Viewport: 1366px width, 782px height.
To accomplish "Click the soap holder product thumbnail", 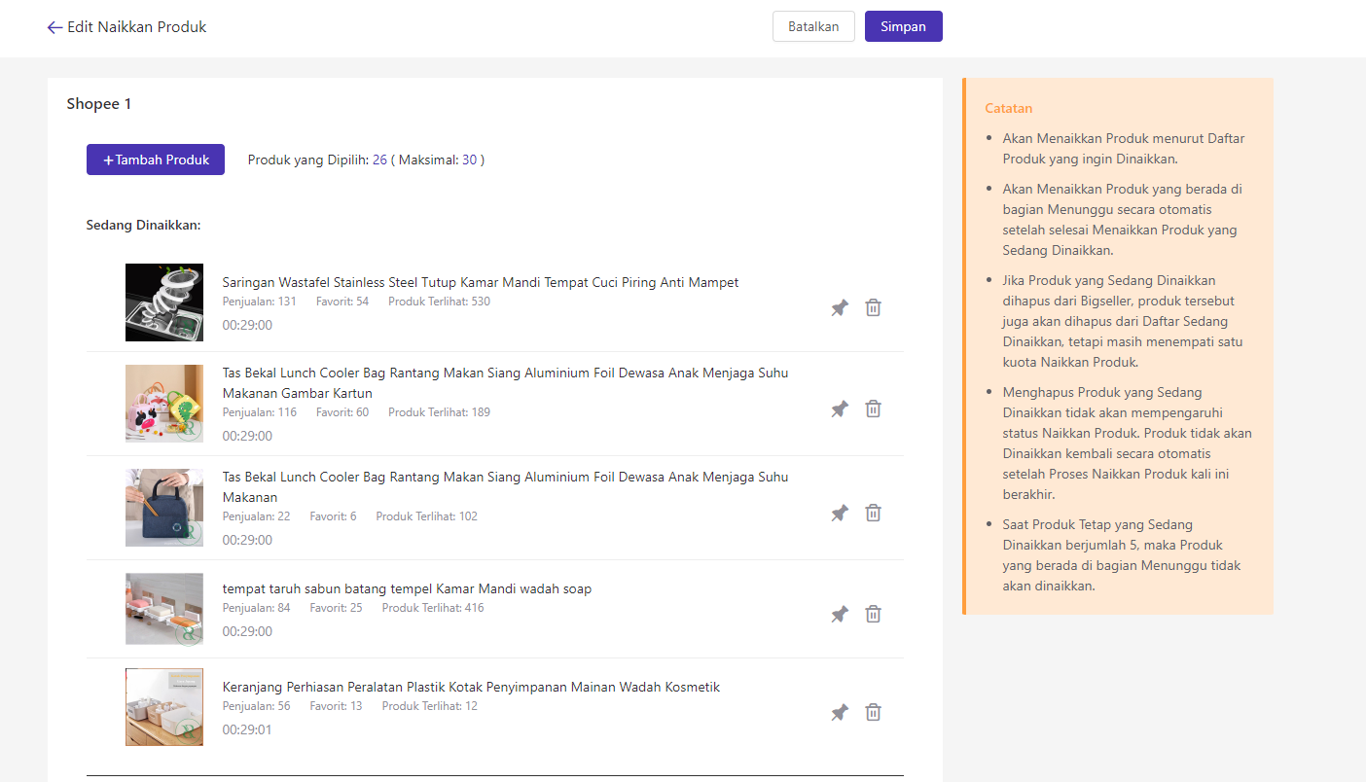I will point(164,609).
